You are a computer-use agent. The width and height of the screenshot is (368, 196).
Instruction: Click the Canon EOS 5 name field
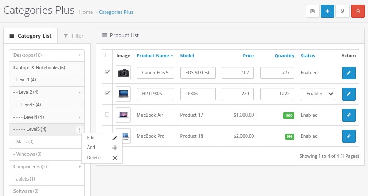[x=155, y=73]
